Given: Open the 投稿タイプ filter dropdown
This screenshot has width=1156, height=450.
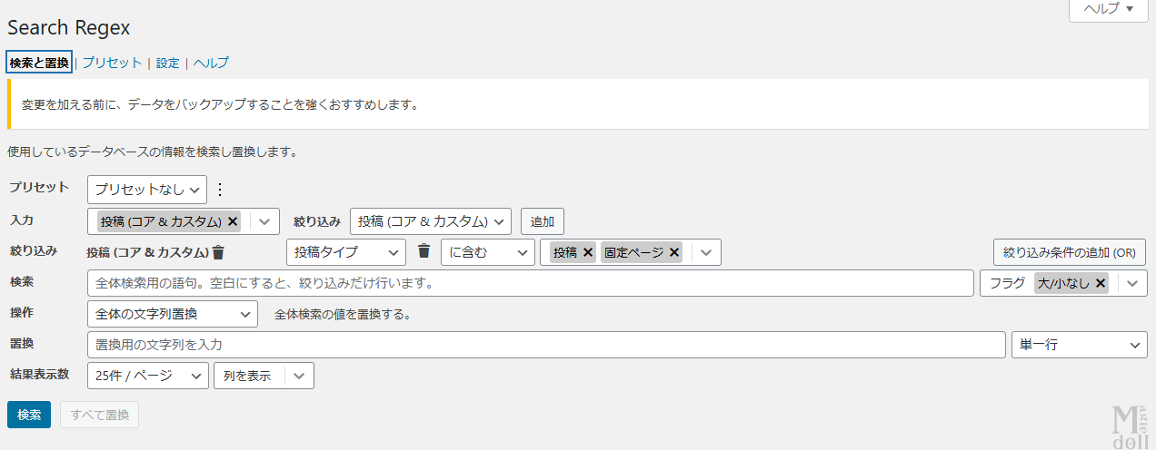Looking at the screenshot, I should [345, 252].
